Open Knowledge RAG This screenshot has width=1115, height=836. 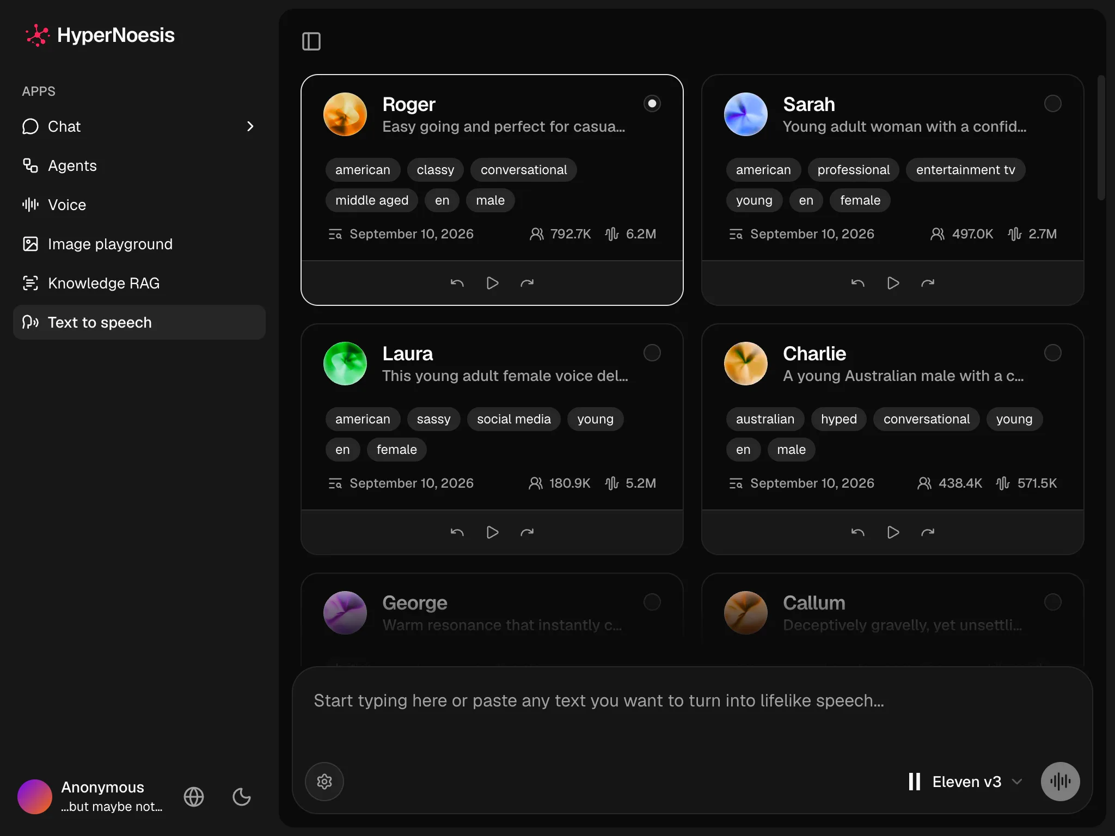click(139, 283)
